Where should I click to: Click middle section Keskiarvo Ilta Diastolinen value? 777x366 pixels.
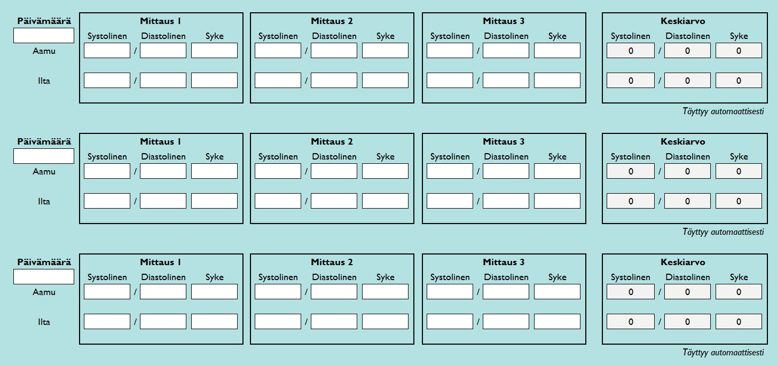687,201
